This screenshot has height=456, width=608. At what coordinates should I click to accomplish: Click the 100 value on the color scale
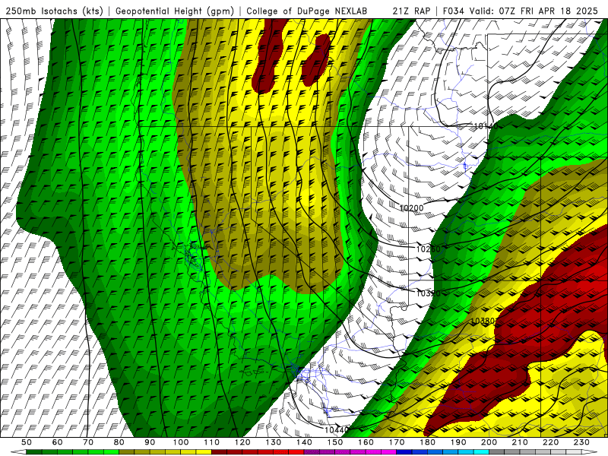181,442
